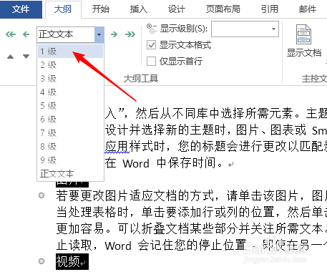Select 1 级 from level list
Image resolution: width=327 pixels, height=272 pixels.
(x=70, y=52)
